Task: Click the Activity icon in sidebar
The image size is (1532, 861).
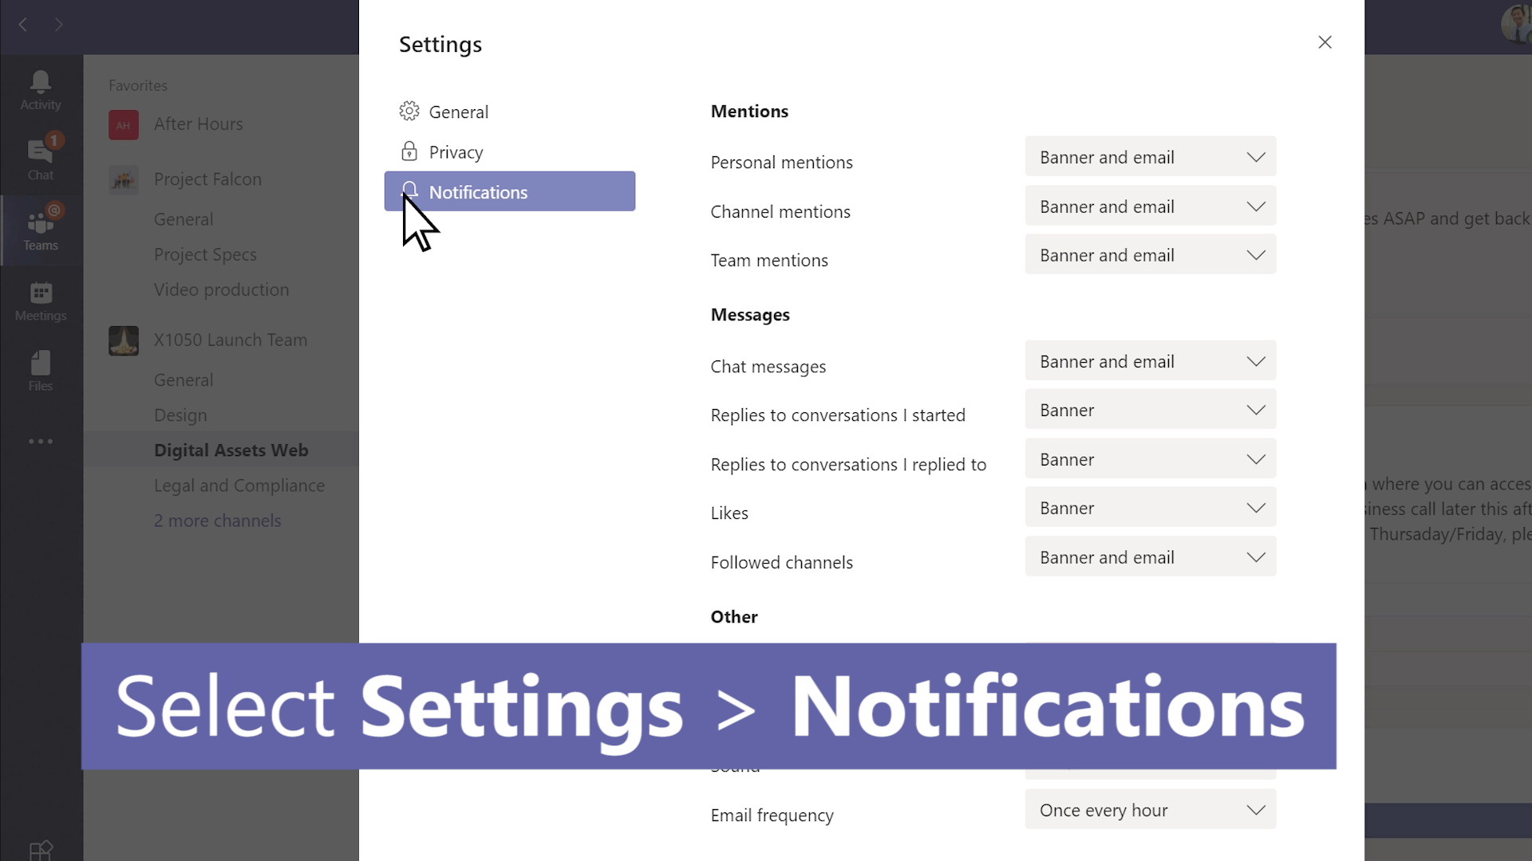Action: (x=40, y=88)
